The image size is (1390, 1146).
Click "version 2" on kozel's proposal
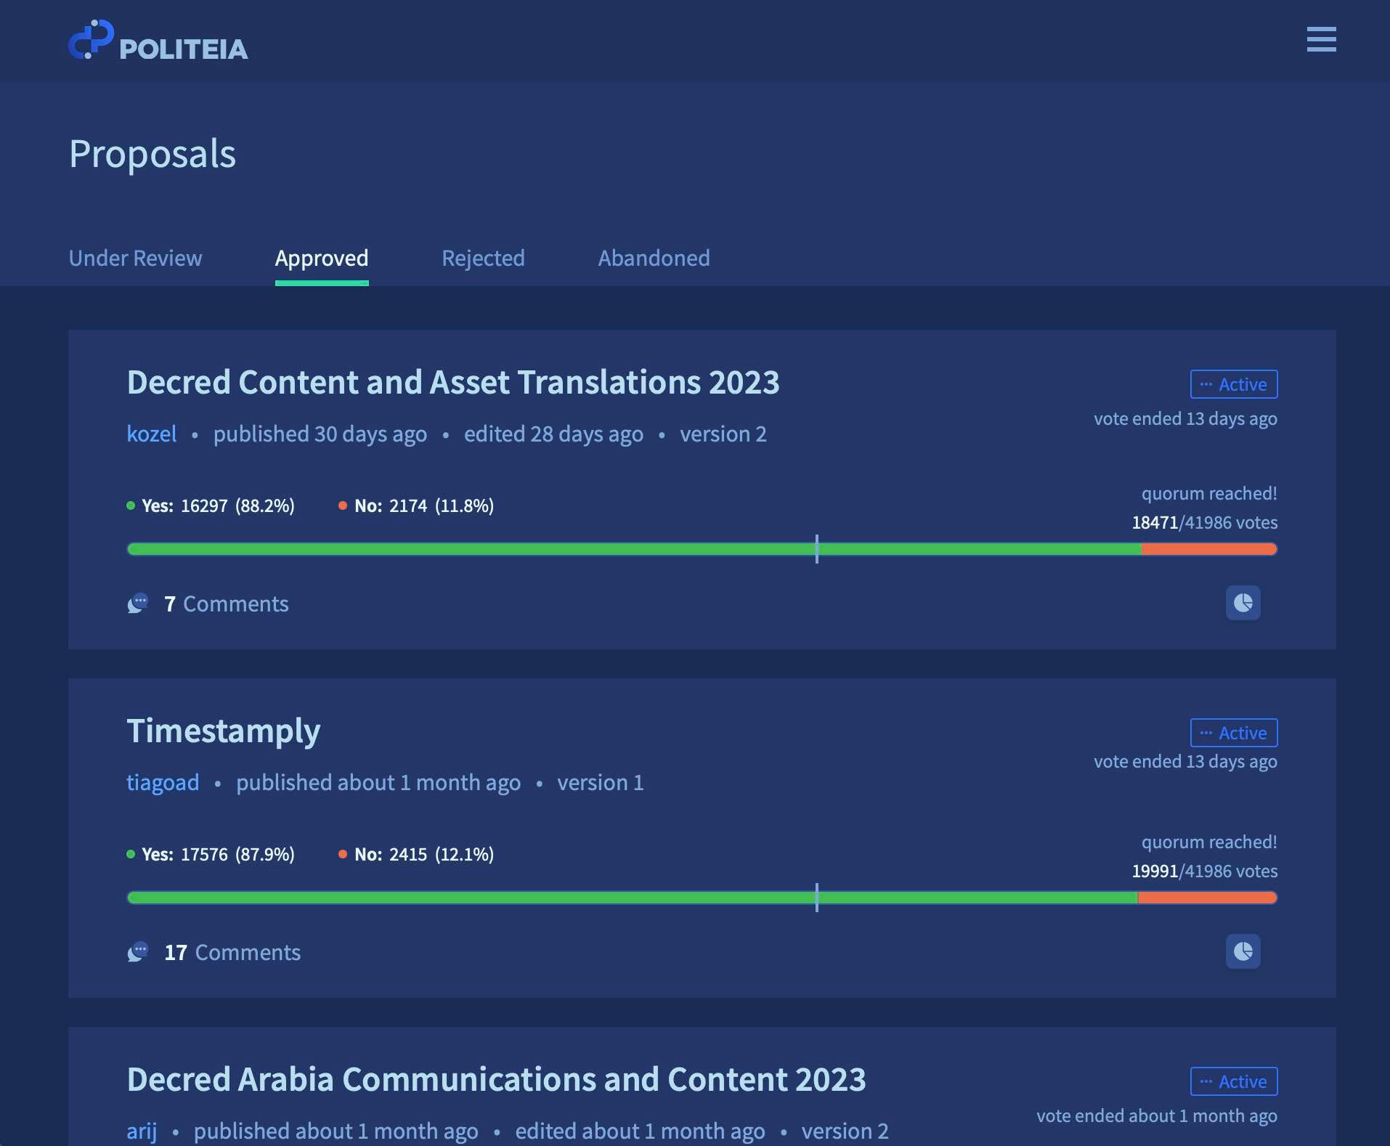723,434
